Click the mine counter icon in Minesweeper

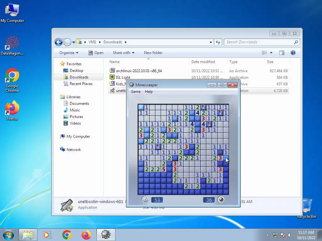(x=221, y=199)
